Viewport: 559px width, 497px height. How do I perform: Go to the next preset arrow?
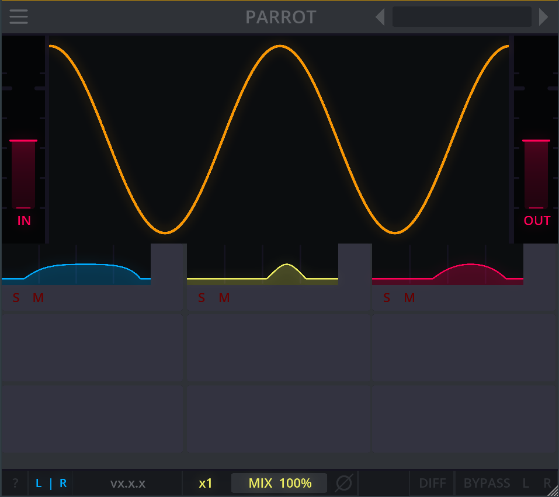point(543,17)
